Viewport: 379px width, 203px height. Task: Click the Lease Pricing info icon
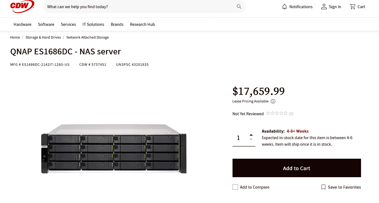click(273, 101)
